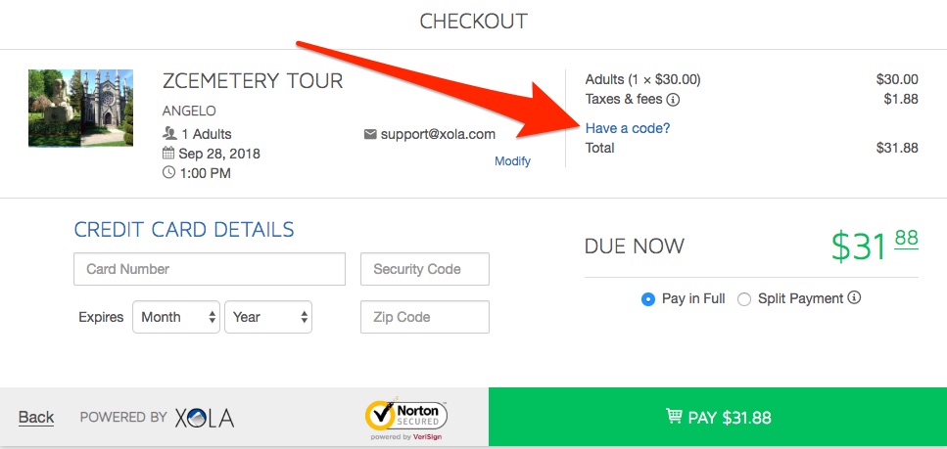Focus the Card Number field
Image resolution: width=947 pixels, height=449 pixels.
coord(210,269)
